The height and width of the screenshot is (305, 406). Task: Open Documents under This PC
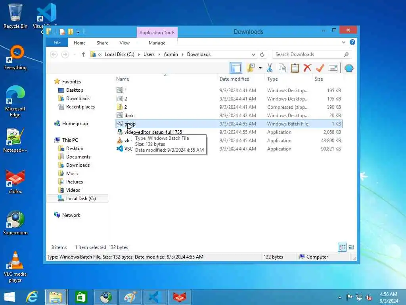pos(78,157)
